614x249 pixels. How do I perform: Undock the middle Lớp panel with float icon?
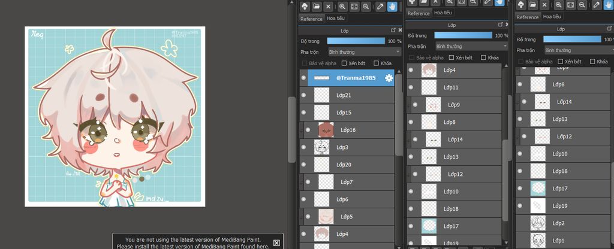pyautogui.click(x=500, y=25)
